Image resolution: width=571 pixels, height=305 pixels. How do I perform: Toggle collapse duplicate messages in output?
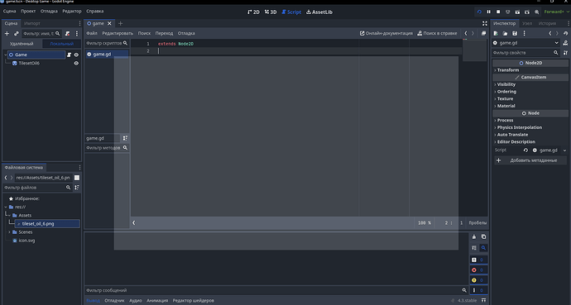(474, 248)
